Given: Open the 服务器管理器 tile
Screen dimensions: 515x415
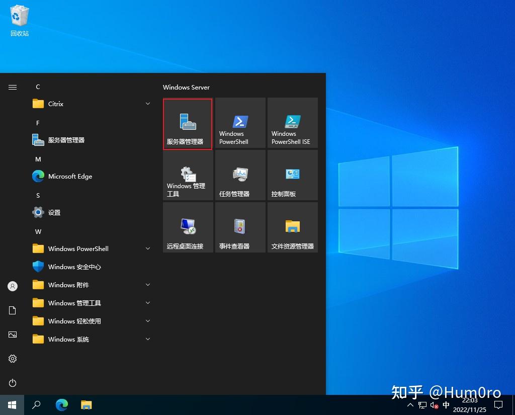Looking at the screenshot, I should click(x=188, y=123).
